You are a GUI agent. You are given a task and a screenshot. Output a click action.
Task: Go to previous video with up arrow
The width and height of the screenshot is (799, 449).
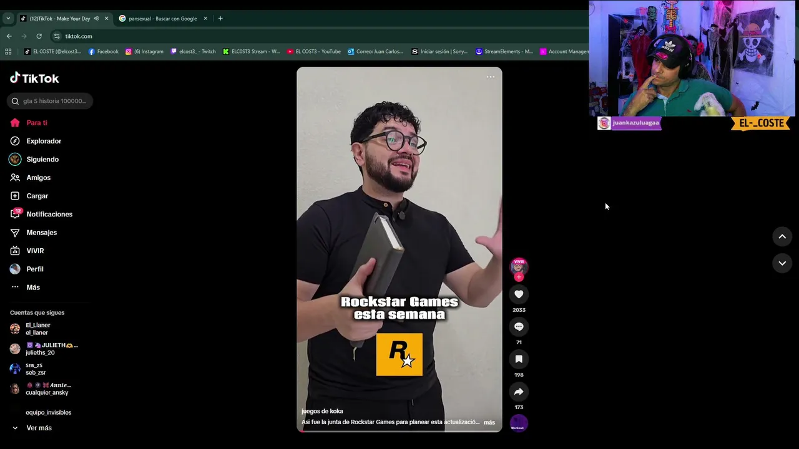(x=782, y=236)
